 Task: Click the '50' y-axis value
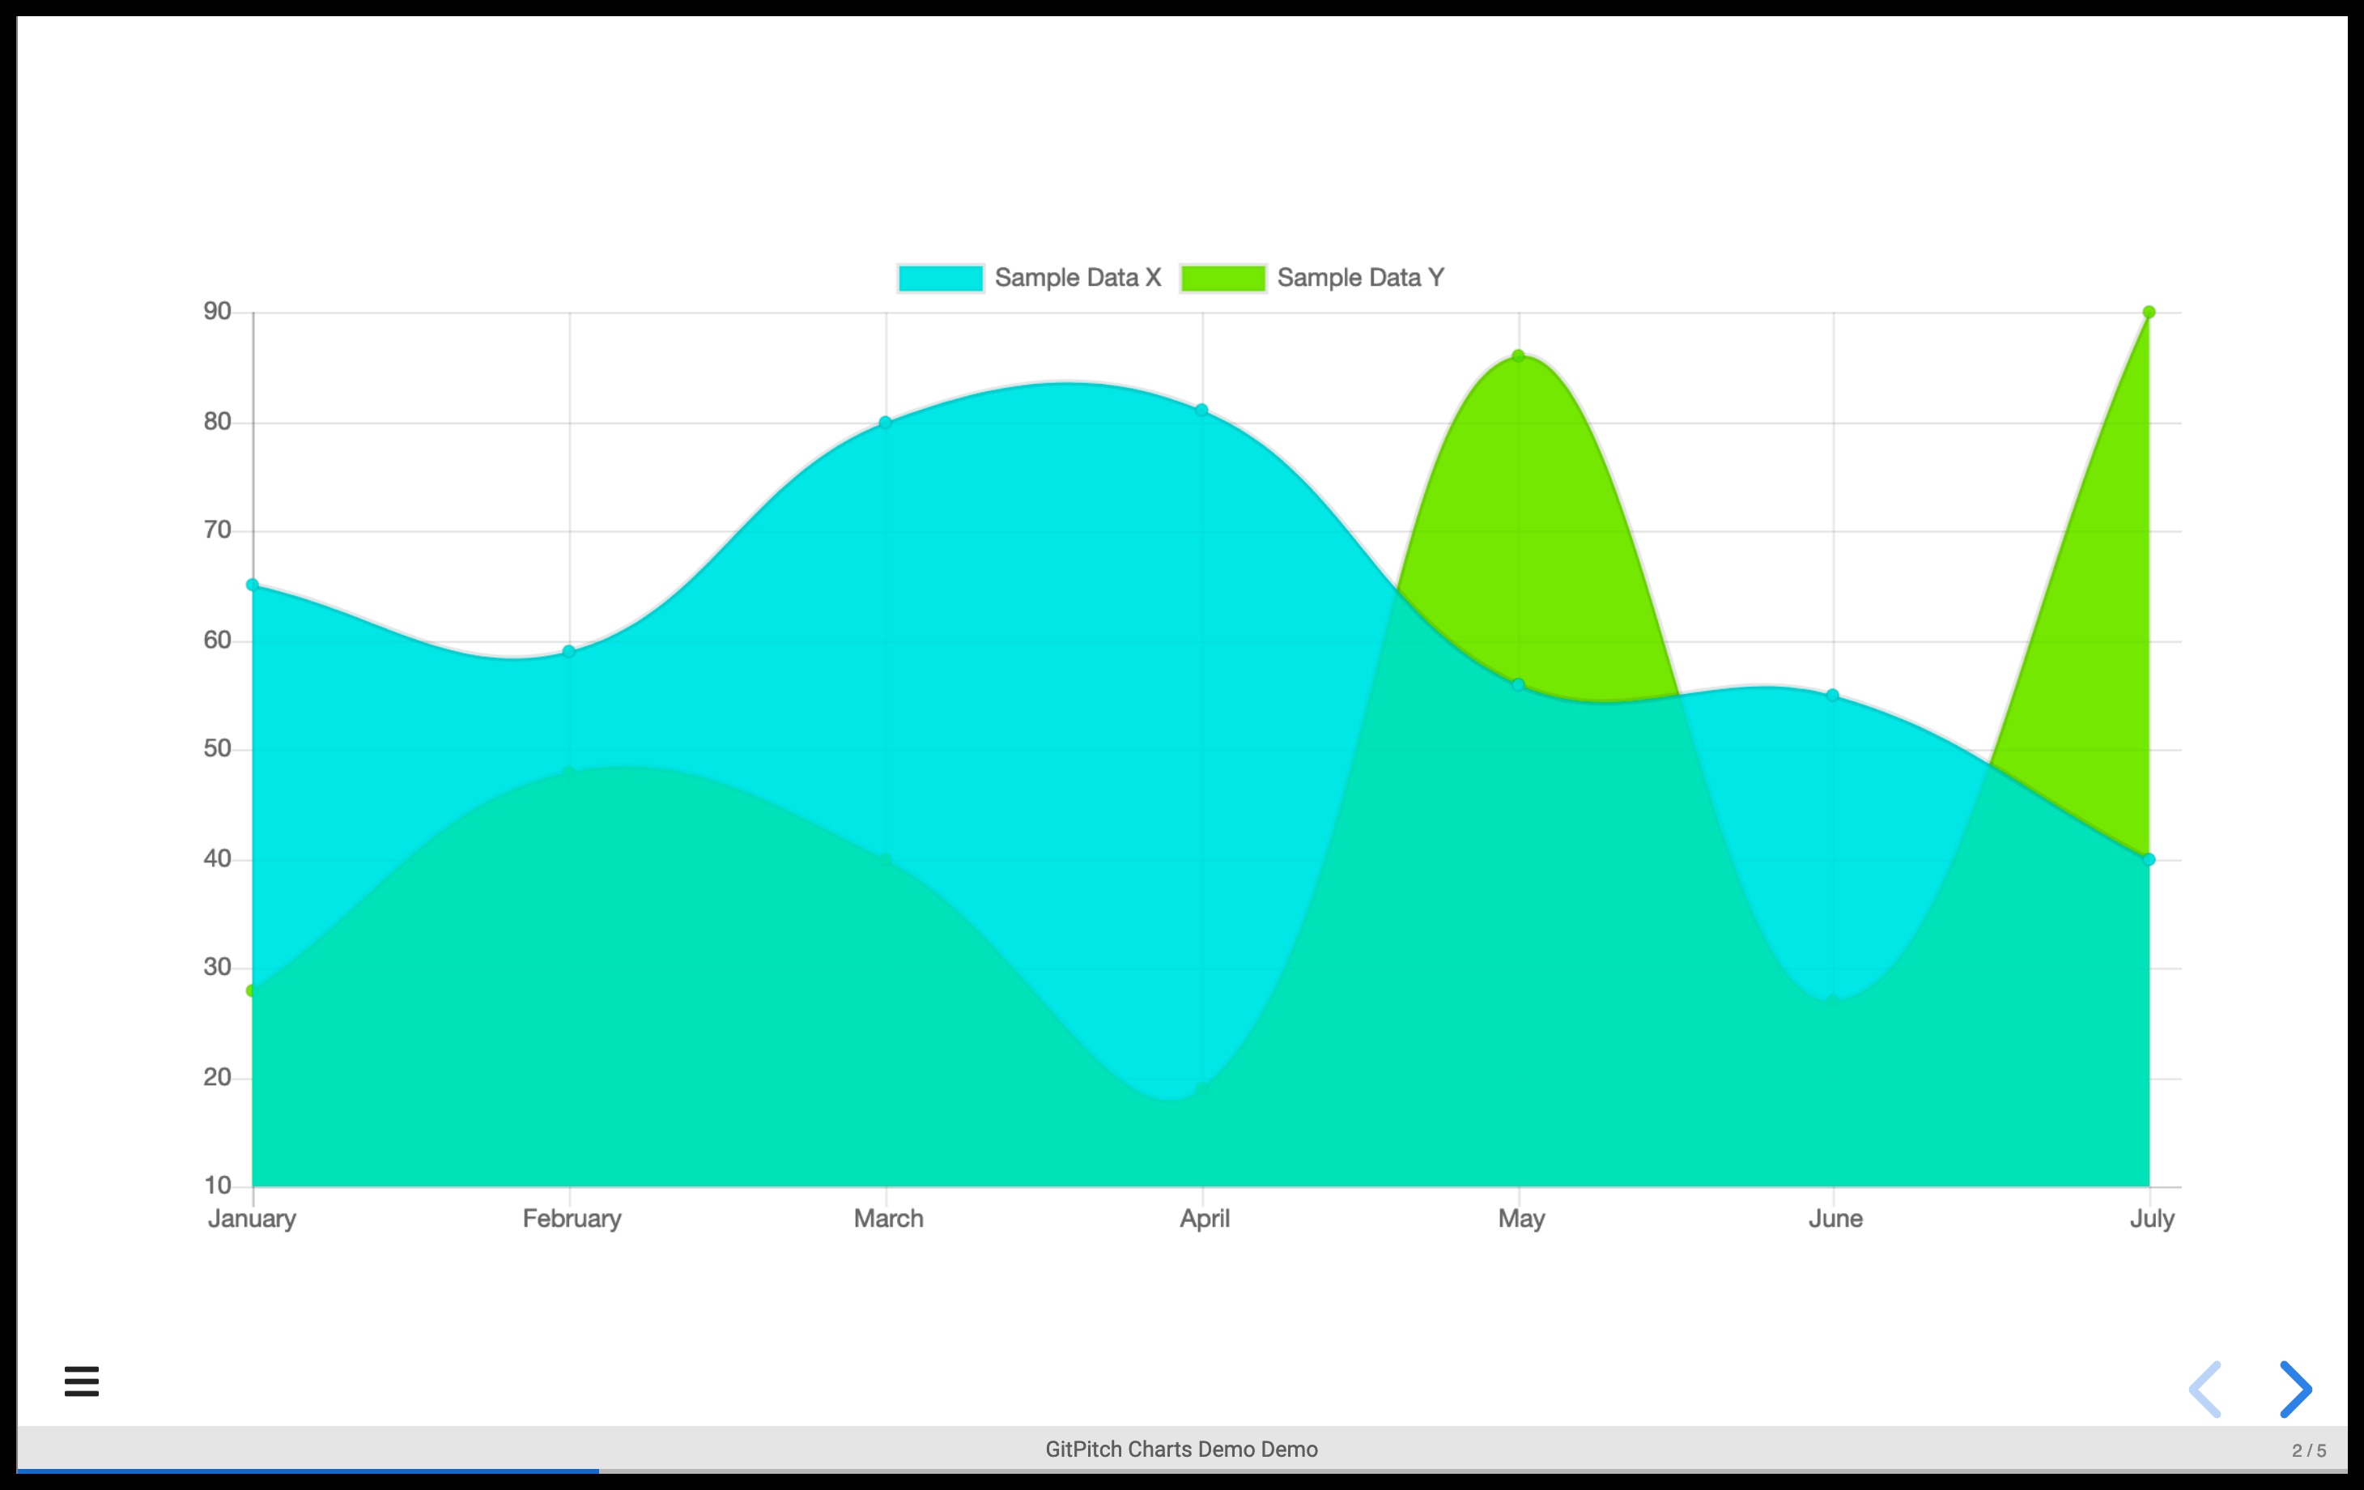pyautogui.click(x=217, y=748)
